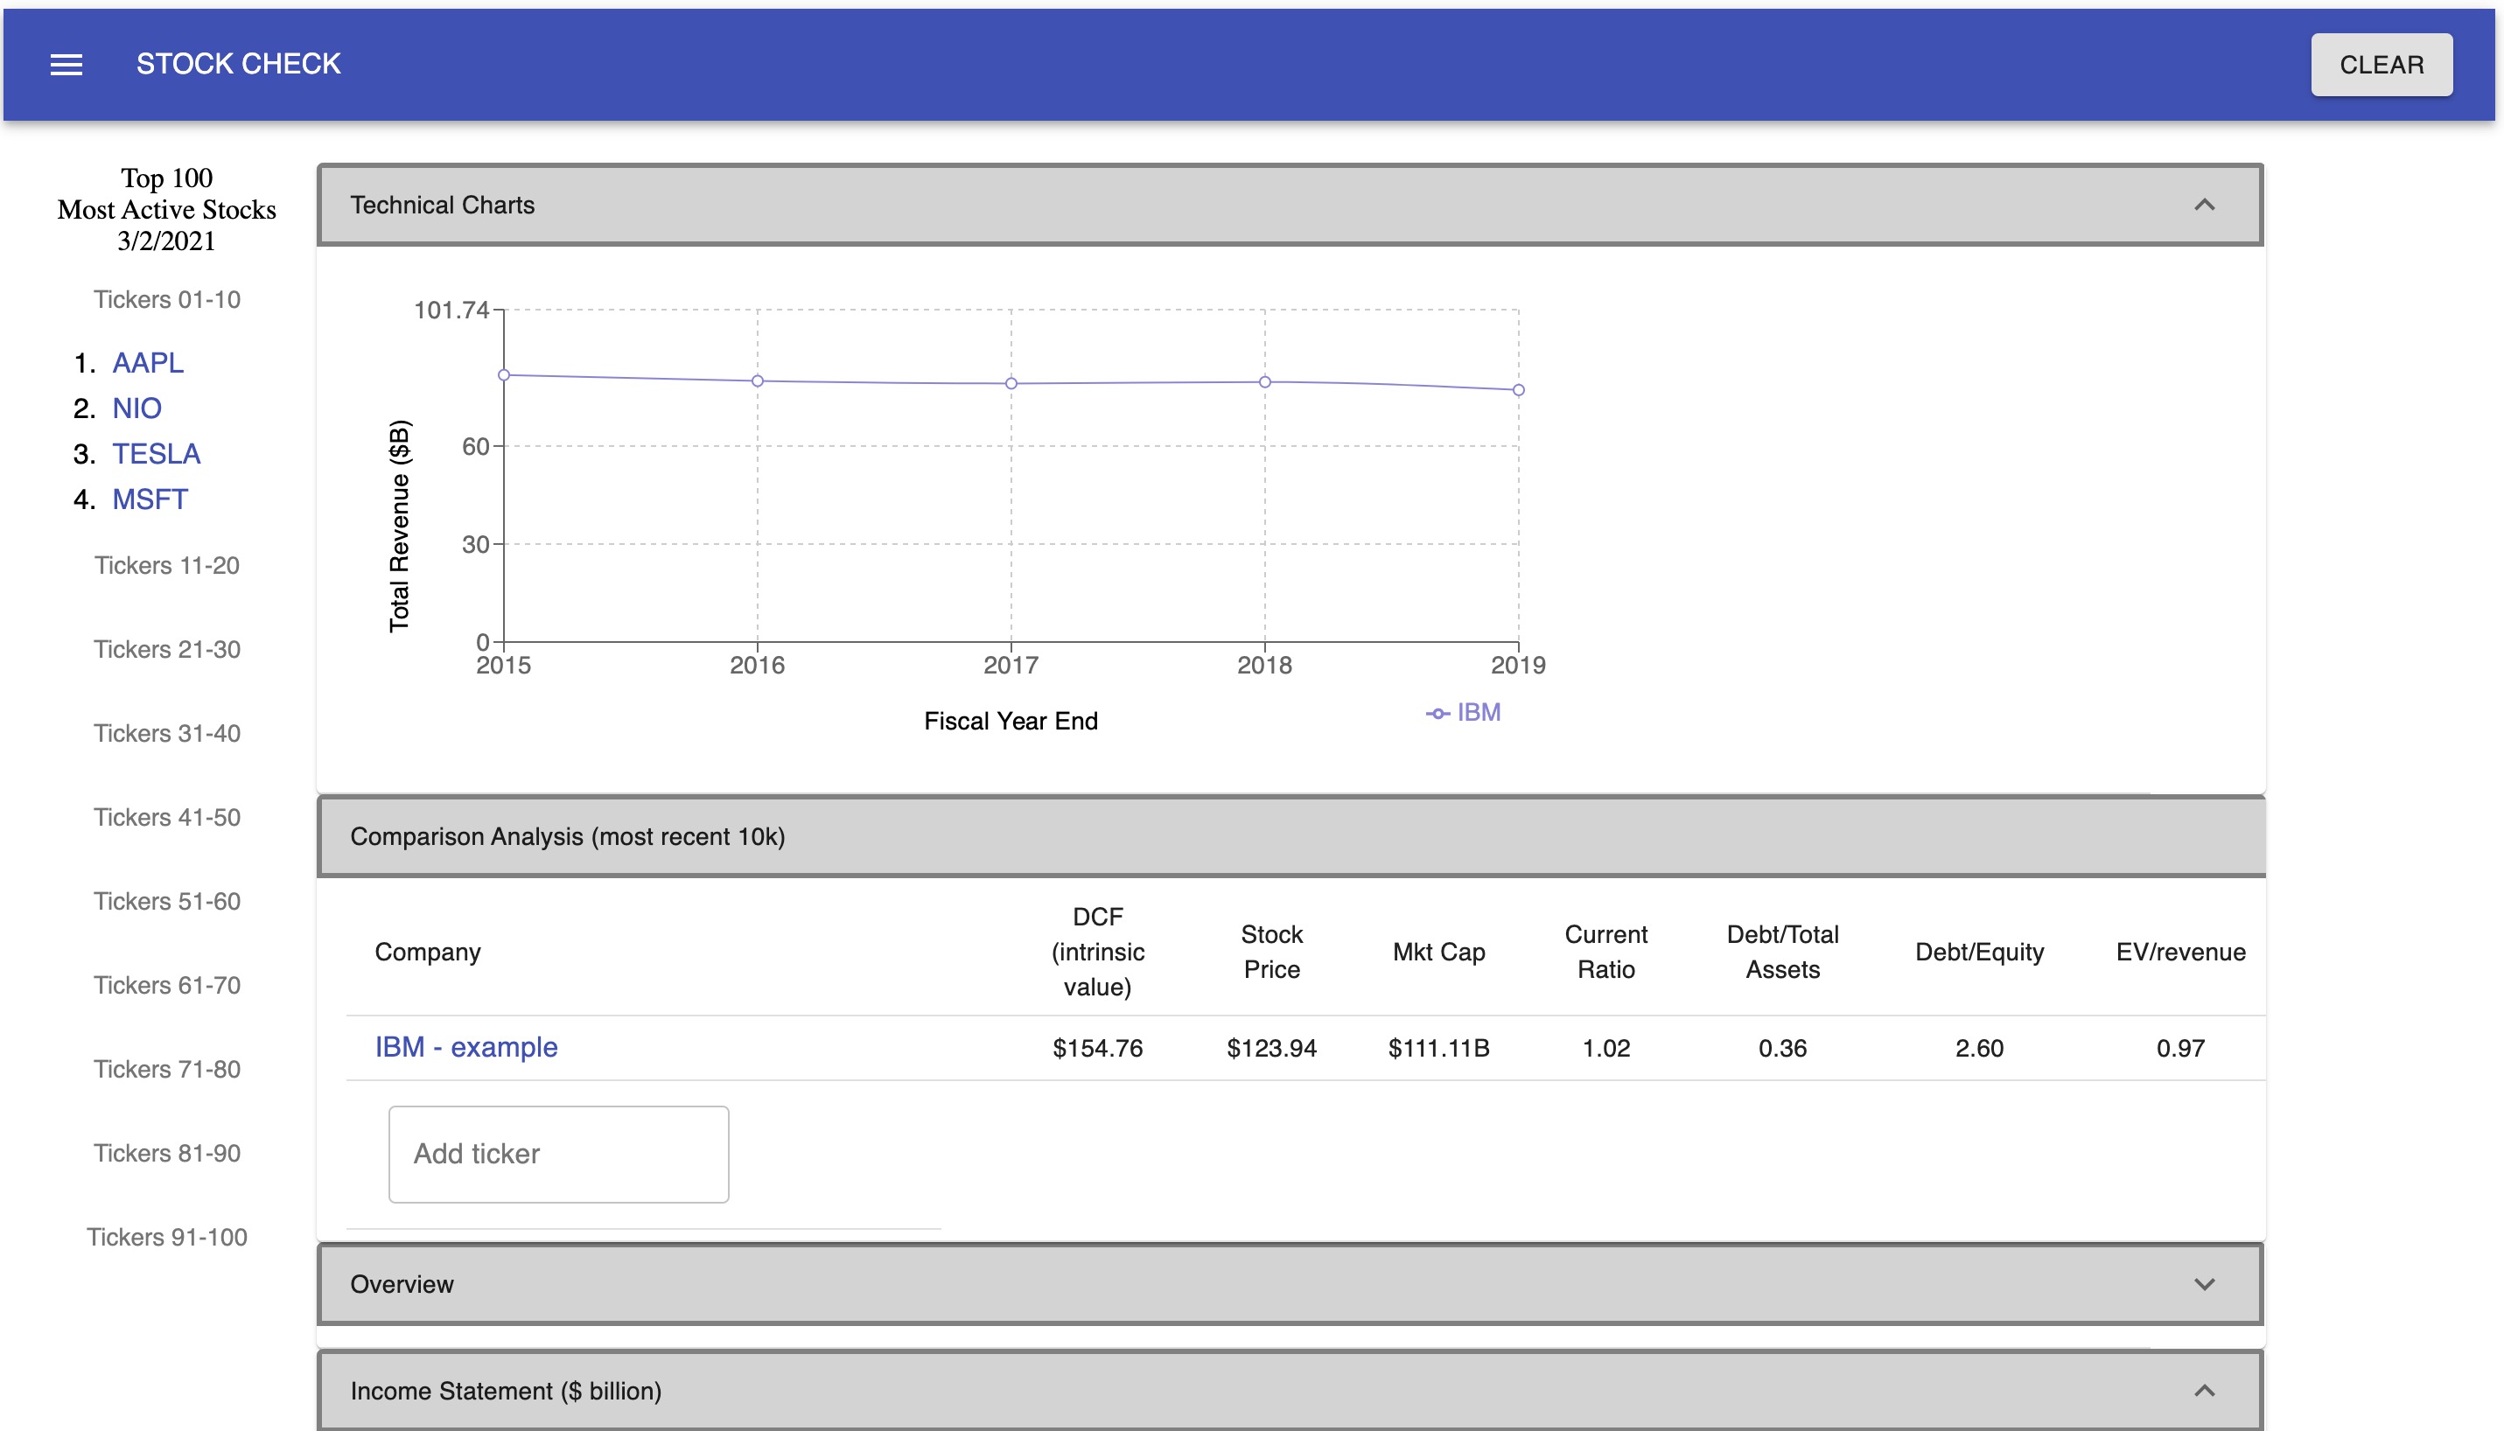Click the 2017 data point on revenue chart
Screen dimensions: 2504x1431
tap(1011, 383)
